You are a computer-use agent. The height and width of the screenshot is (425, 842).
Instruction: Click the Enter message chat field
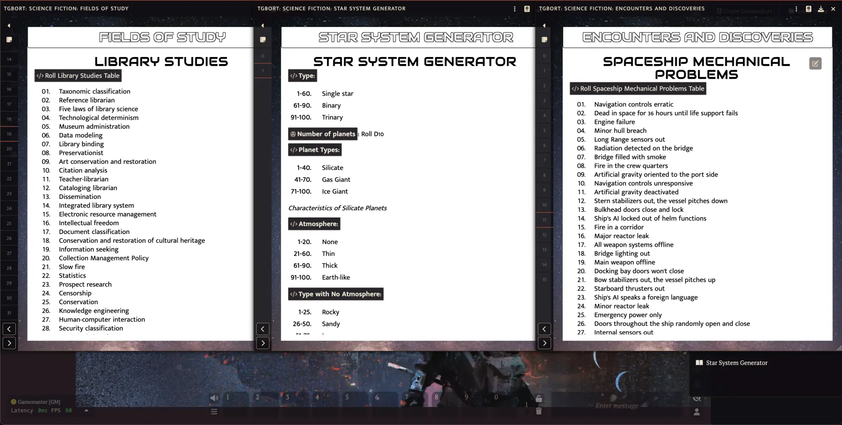(617, 406)
